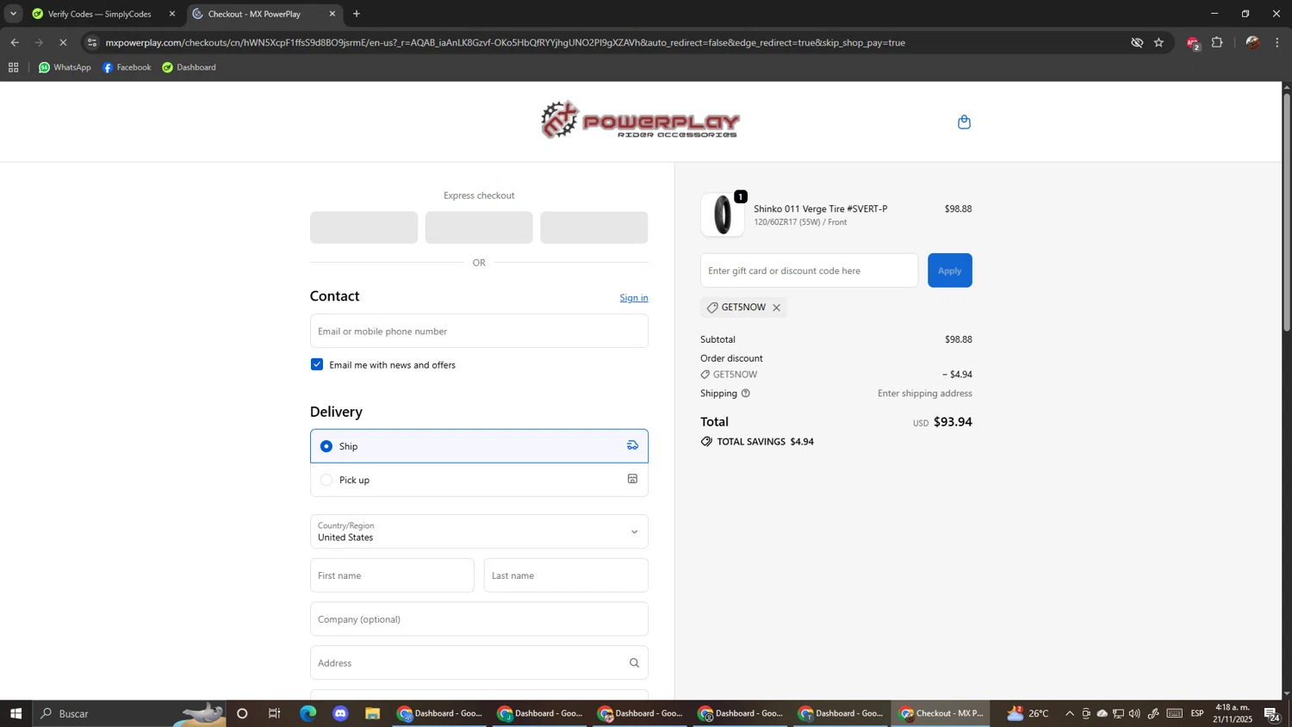This screenshot has height=727, width=1292.
Task: Open the taskbar clock showing 4:18 a. m.
Action: (x=1233, y=713)
